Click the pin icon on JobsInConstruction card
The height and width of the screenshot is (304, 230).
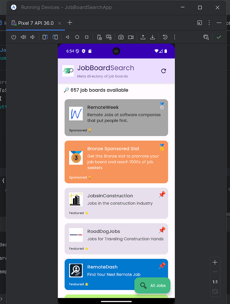tap(162, 195)
